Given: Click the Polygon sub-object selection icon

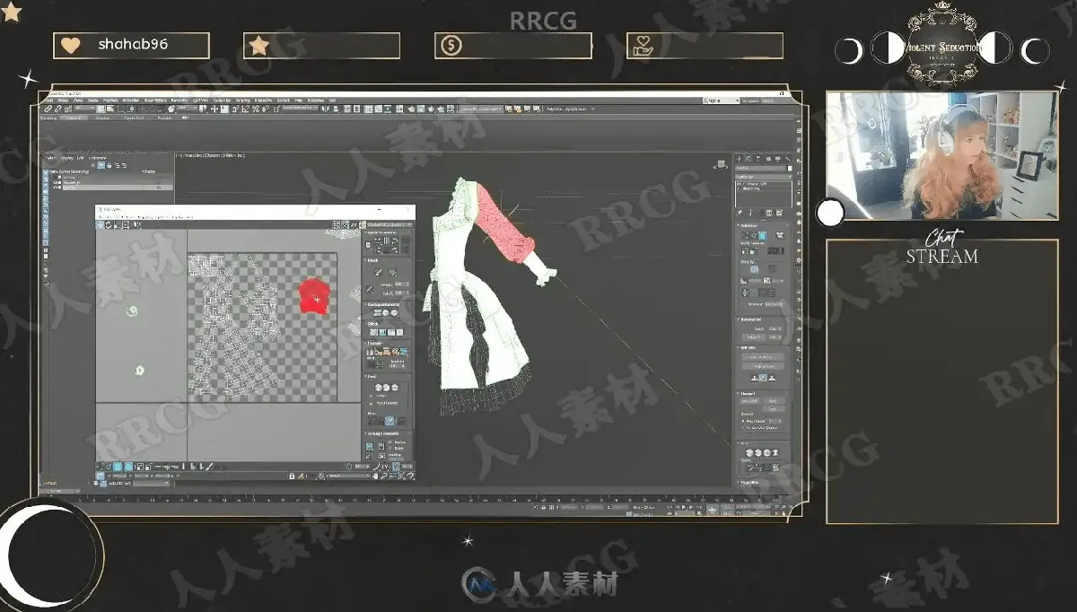Looking at the screenshot, I should coord(762,235).
